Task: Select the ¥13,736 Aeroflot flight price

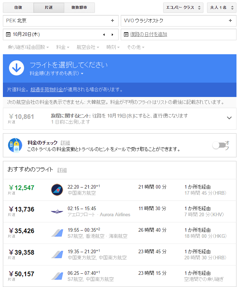Action: click(x=22, y=209)
